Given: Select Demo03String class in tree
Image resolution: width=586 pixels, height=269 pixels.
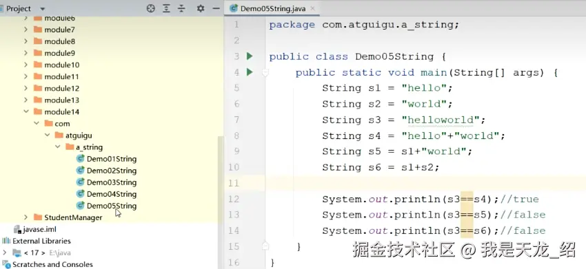Looking at the screenshot, I should pos(112,182).
